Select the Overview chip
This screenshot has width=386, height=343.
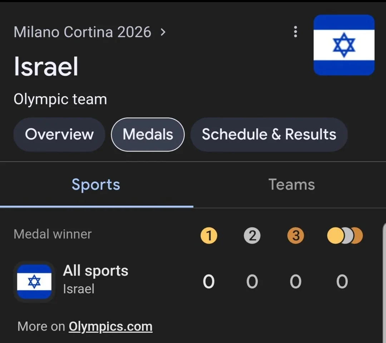point(59,135)
